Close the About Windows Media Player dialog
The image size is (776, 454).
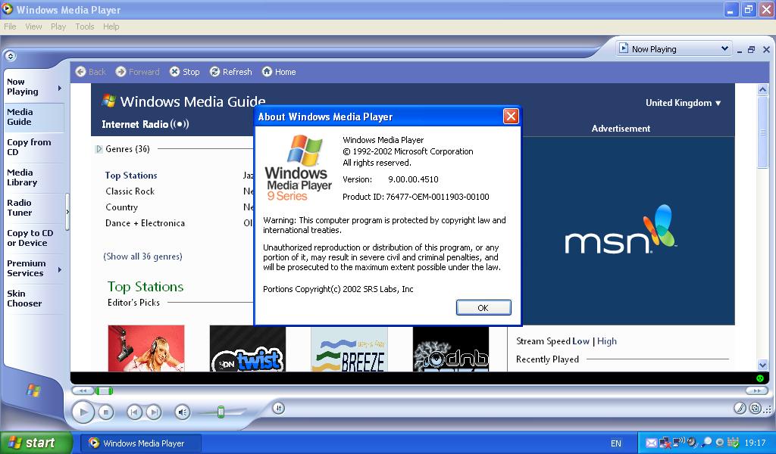pos(511,116)
